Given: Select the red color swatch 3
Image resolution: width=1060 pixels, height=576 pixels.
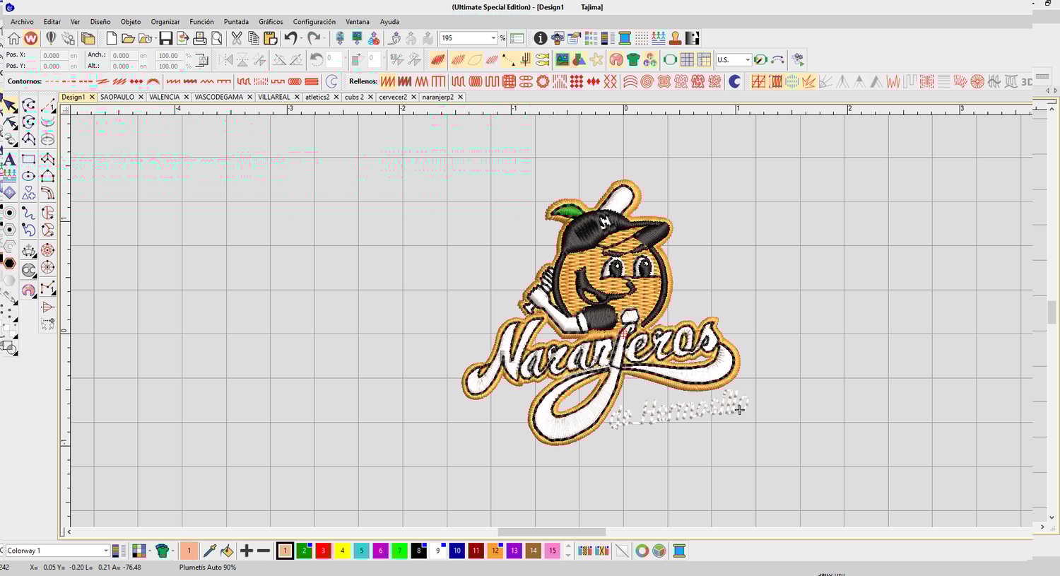Looking at the screenshot, I should [323, 551].
